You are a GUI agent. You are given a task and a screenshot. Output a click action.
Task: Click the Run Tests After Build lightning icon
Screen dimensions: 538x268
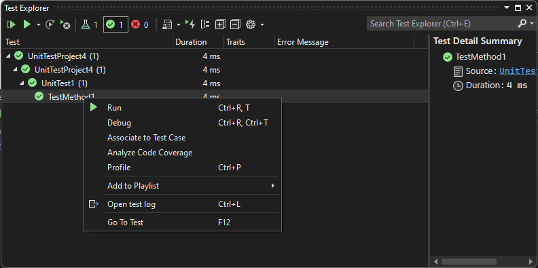(190, 24)
